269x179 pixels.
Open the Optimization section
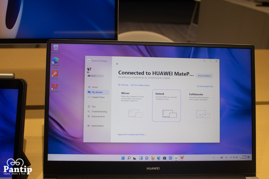tap(95, 126)
